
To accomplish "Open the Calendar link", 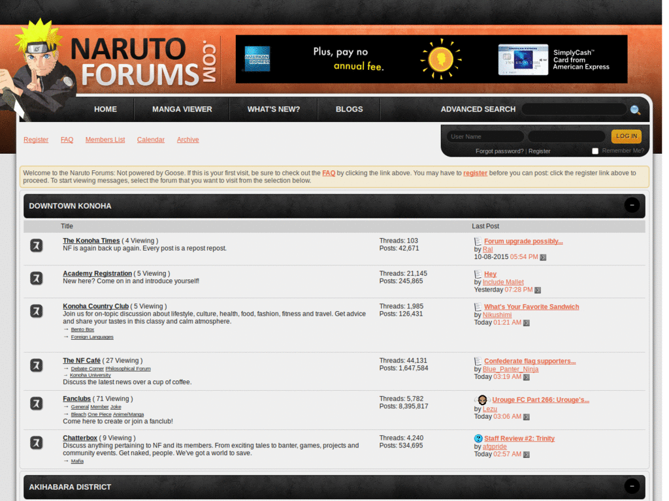I will tap(151, 140).
